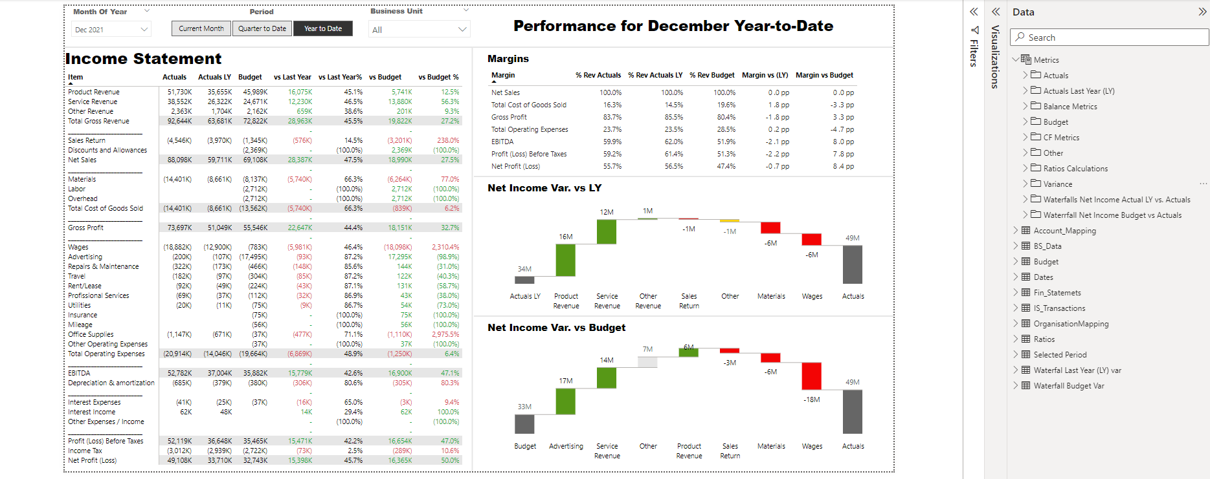Click the grey Actuals bar in LY waterfall
This screenshot has width=1210, height=479.
pyautogui.click(x=853, y=264)
